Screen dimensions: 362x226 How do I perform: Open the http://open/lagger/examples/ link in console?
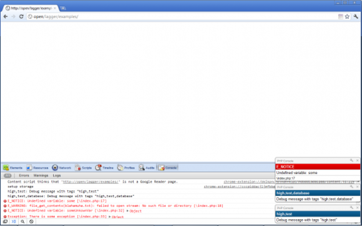click(90, 182)
